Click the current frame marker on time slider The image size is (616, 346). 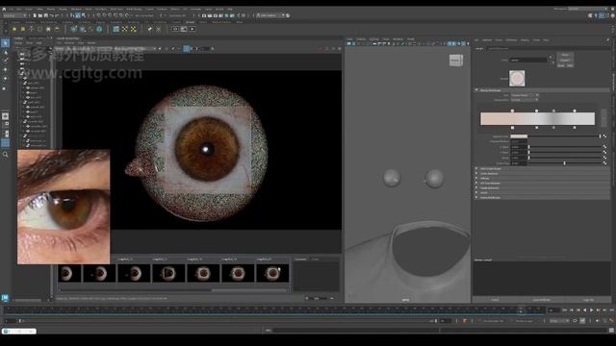click(521, 310)
